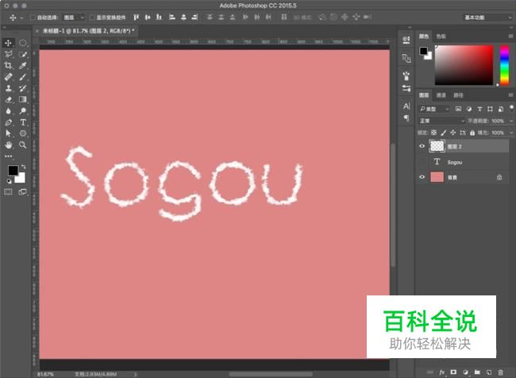Select the Crop tool
This screenshot has height=378, width=516.
pyautogui.click(x=8, y=66)
